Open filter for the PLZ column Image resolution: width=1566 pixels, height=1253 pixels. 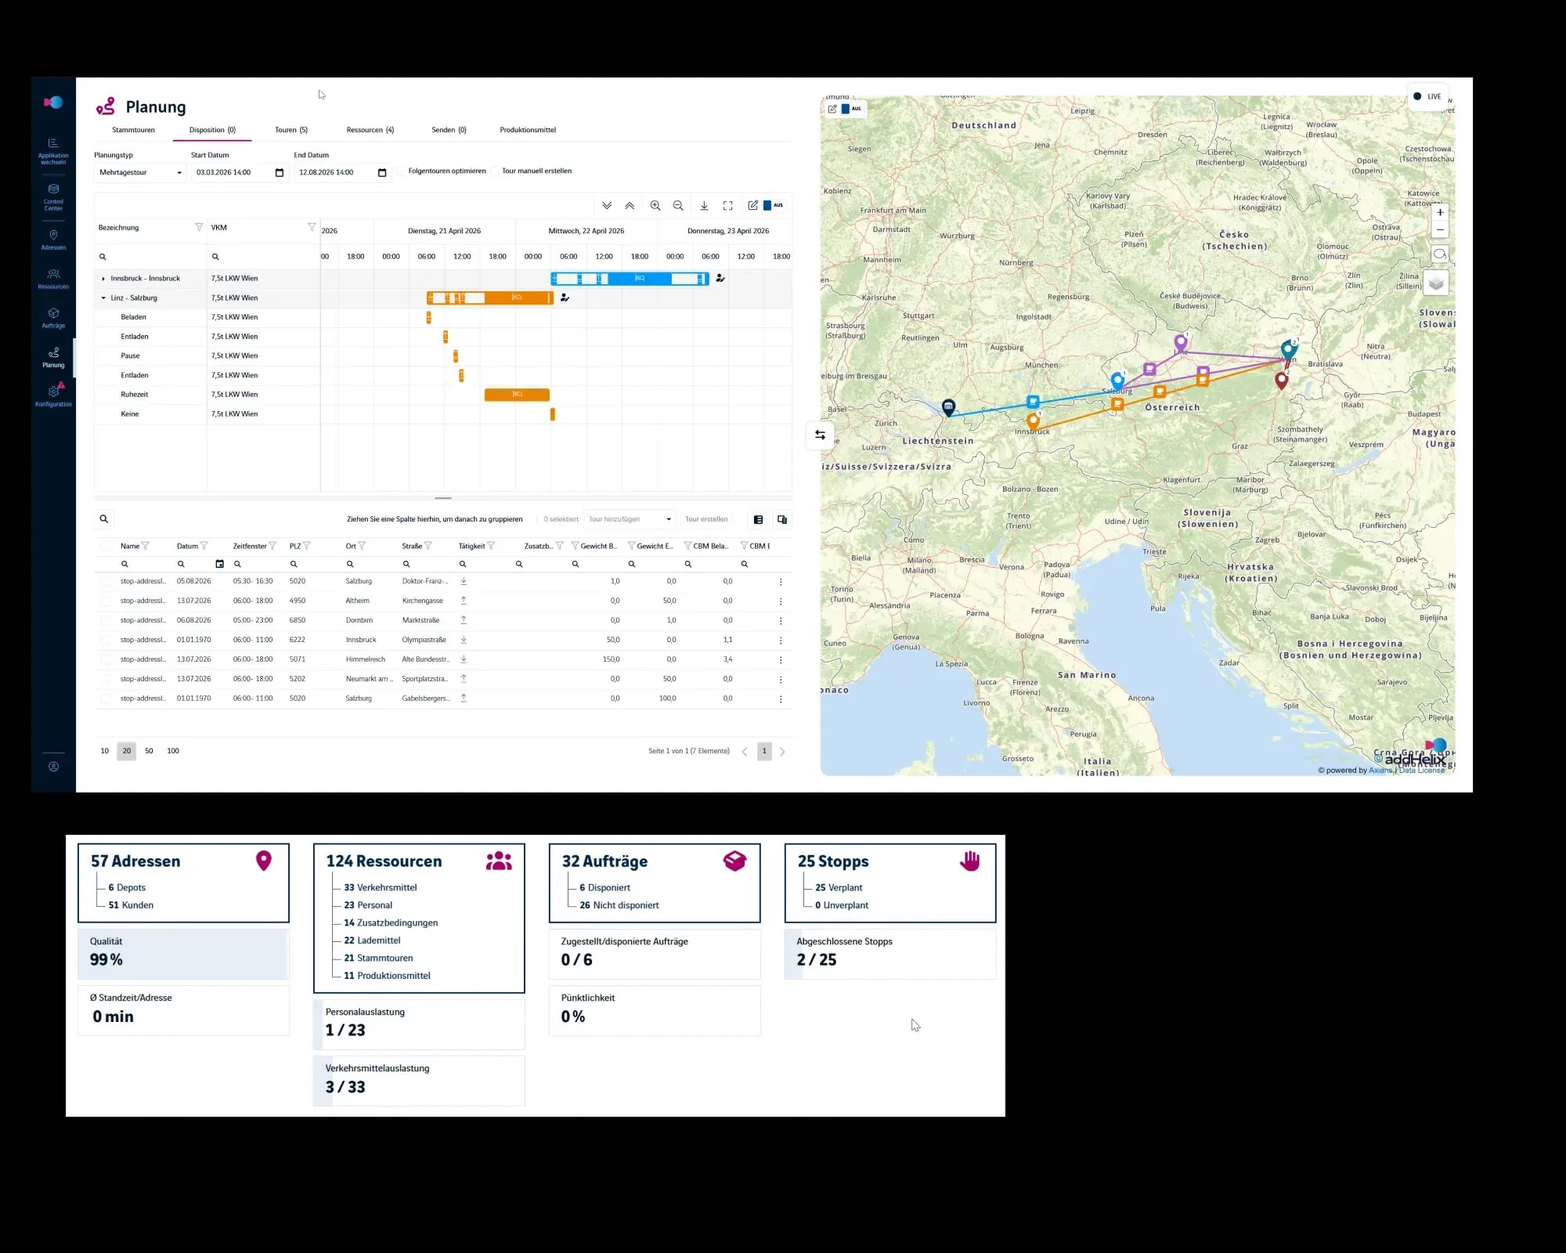tap(307, 546)
